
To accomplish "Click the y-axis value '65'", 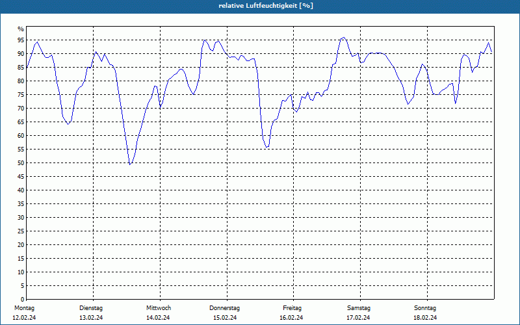I will coord(21,122).
